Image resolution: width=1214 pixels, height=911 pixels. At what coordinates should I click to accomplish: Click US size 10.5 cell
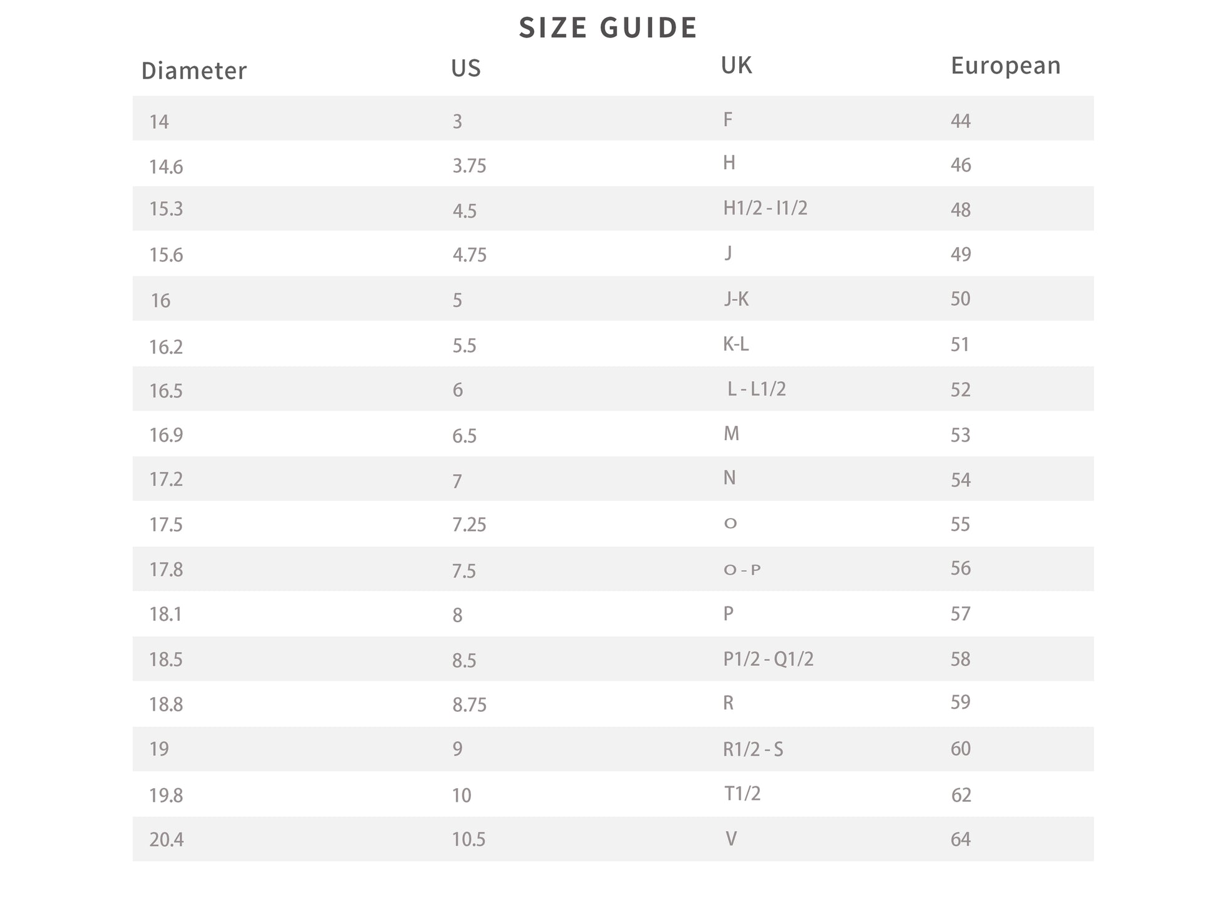[x=469, y=839]
